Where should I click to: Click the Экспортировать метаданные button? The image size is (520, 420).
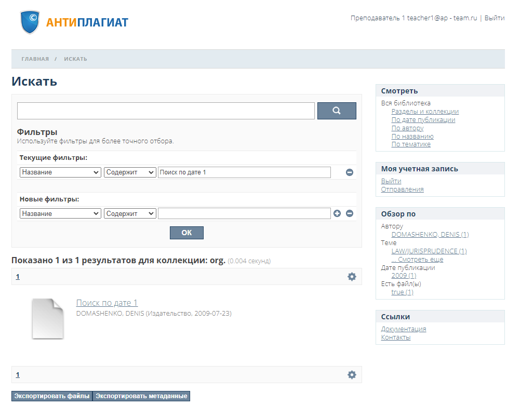click(141, 396)
